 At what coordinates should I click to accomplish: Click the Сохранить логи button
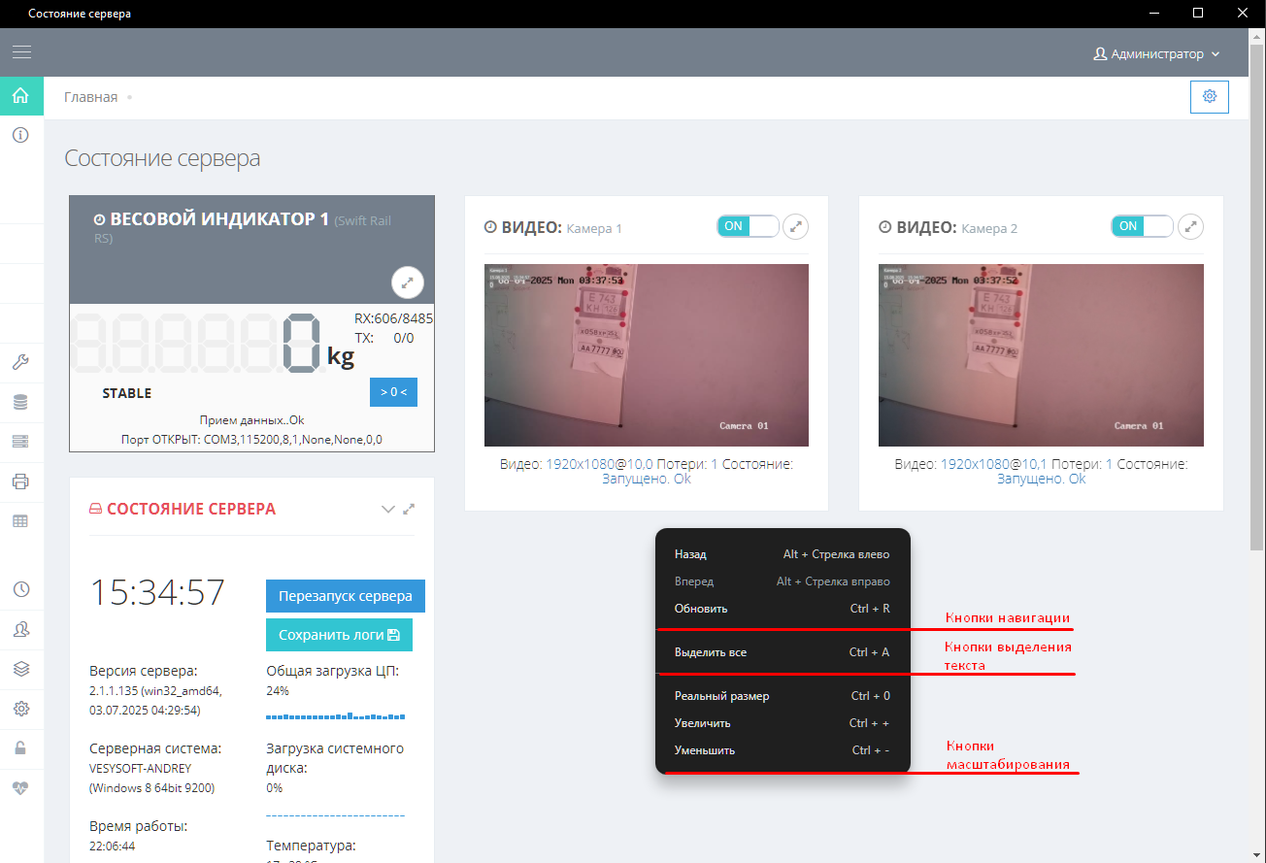[x=339, y=635]
